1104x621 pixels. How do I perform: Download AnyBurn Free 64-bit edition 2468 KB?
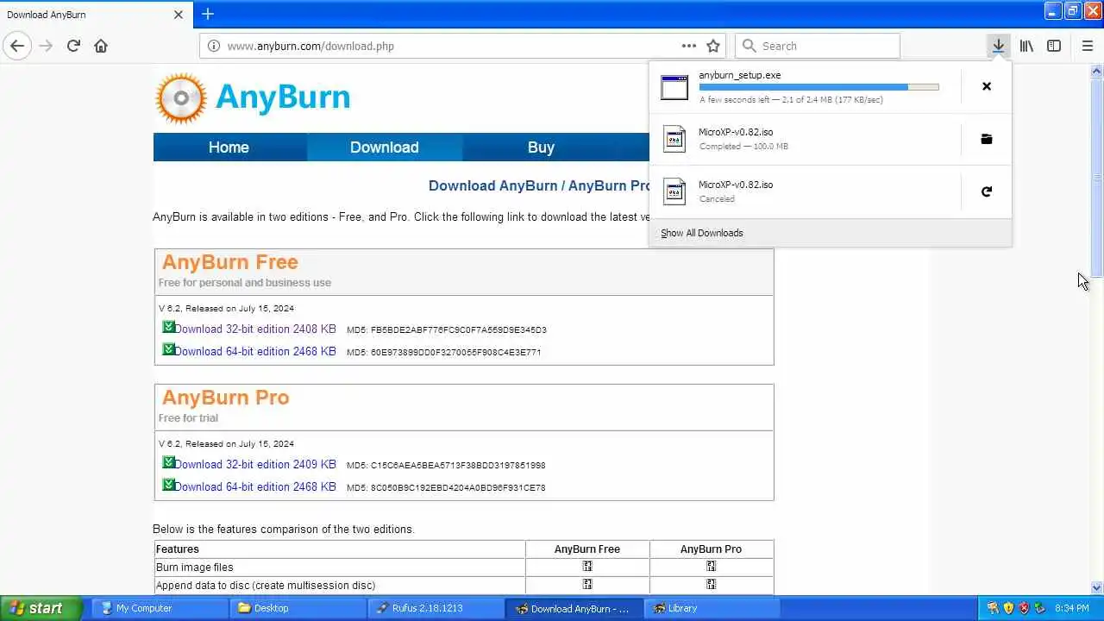pos(255,351)
